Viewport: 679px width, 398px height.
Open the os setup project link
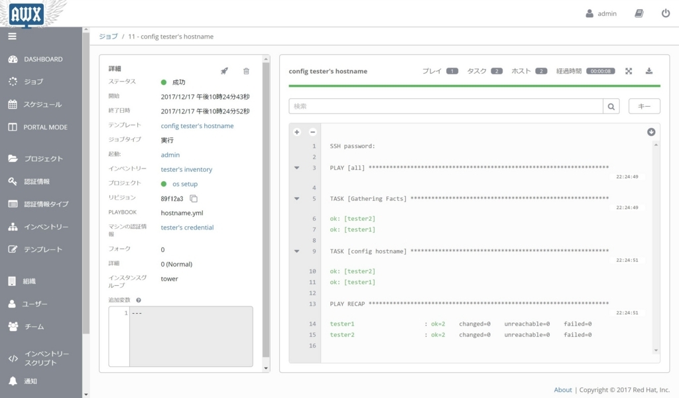click(x=185, y=184)
